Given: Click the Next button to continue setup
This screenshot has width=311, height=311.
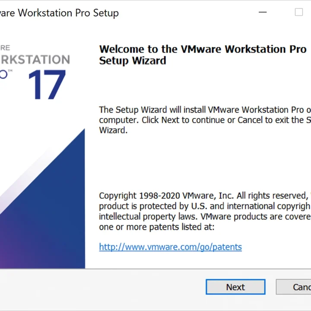Looking at the screenshot, I should click(235, 287).
